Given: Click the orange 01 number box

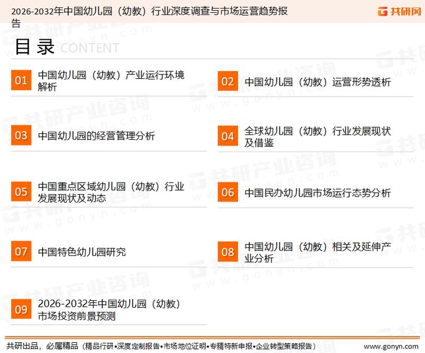Looking at the screenshot, I should coord(21,80).
